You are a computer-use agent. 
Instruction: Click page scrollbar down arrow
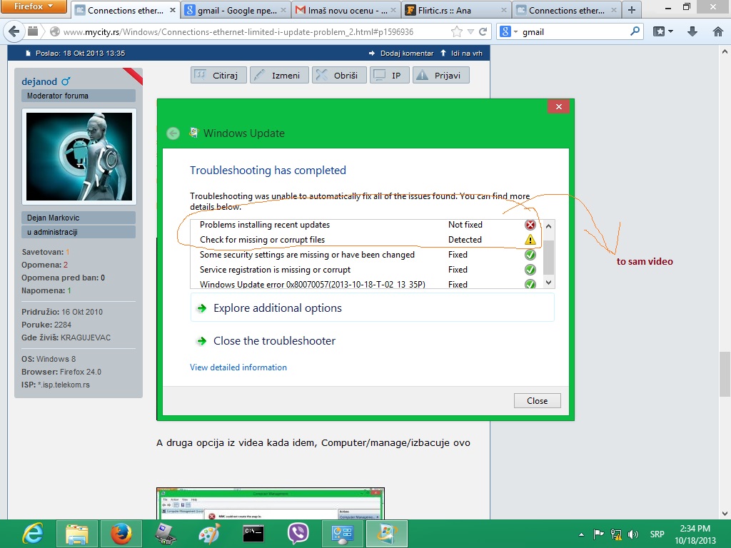[x=725, y=514]
